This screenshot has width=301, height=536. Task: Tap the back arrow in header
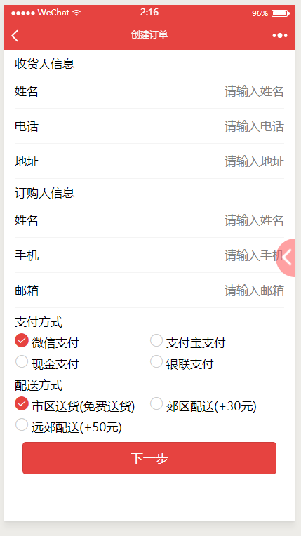(x=15, y=36)
